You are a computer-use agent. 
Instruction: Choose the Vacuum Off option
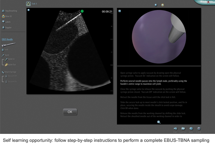coord(11,76)
